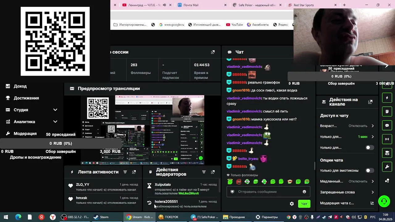Open OBS 32.1.2 from taskbar

[x=75, y=217]
